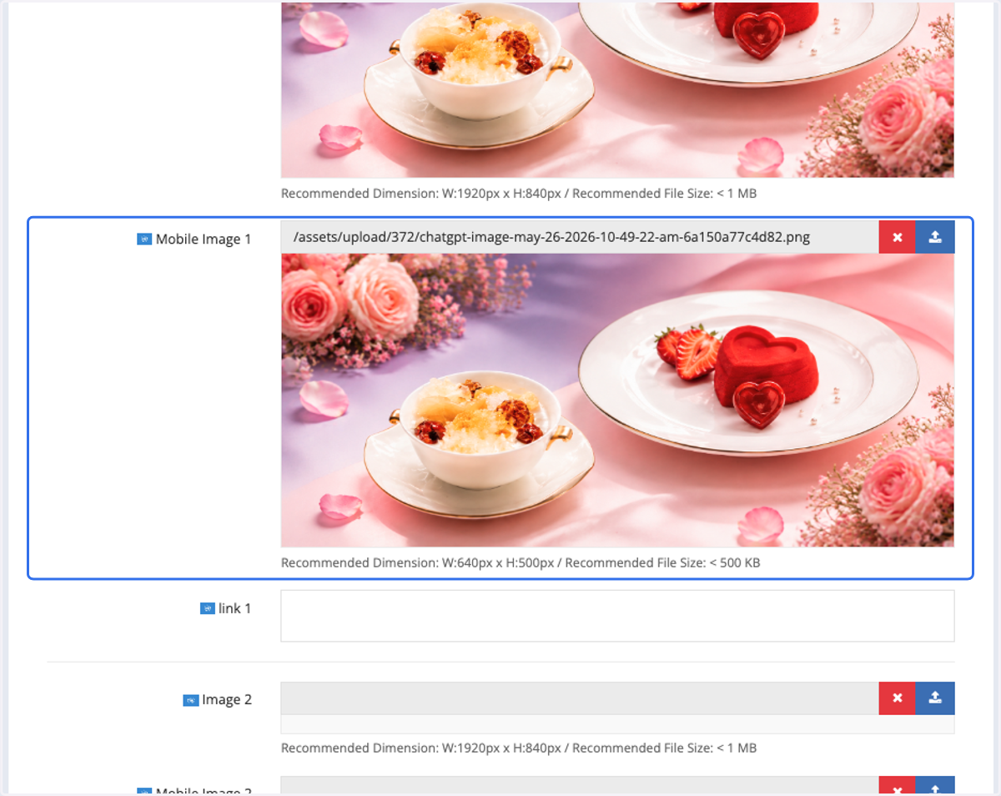Upload a file for Image 2
1001x796 pixels.
(935, 698)
